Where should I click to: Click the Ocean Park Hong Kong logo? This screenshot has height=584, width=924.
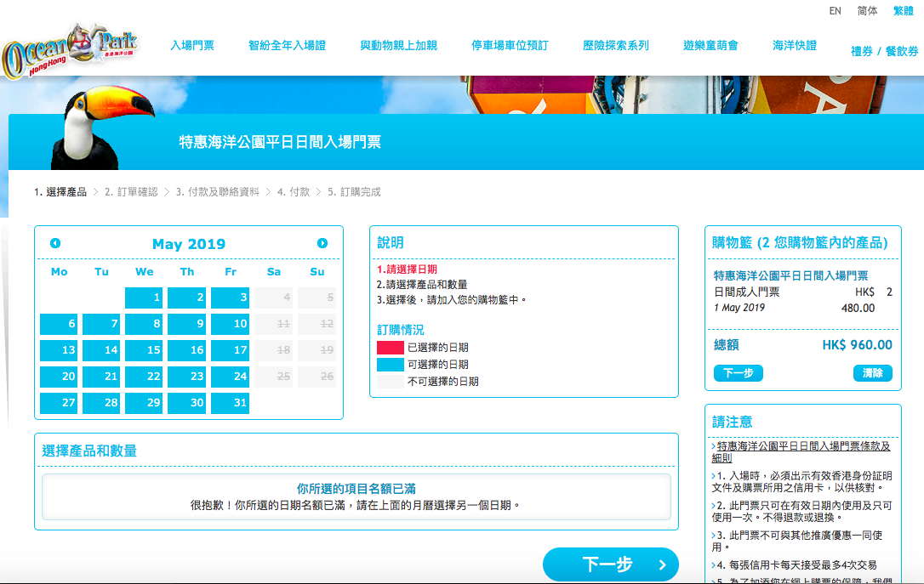(x=70, y=49)
